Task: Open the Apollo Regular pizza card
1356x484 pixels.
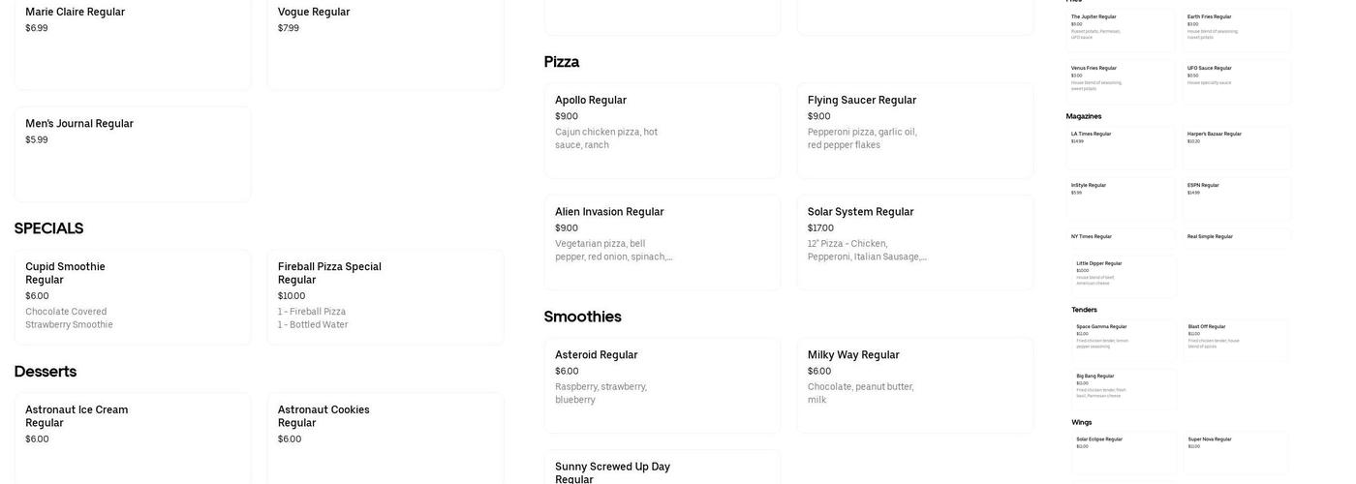Action: [662, 130]
